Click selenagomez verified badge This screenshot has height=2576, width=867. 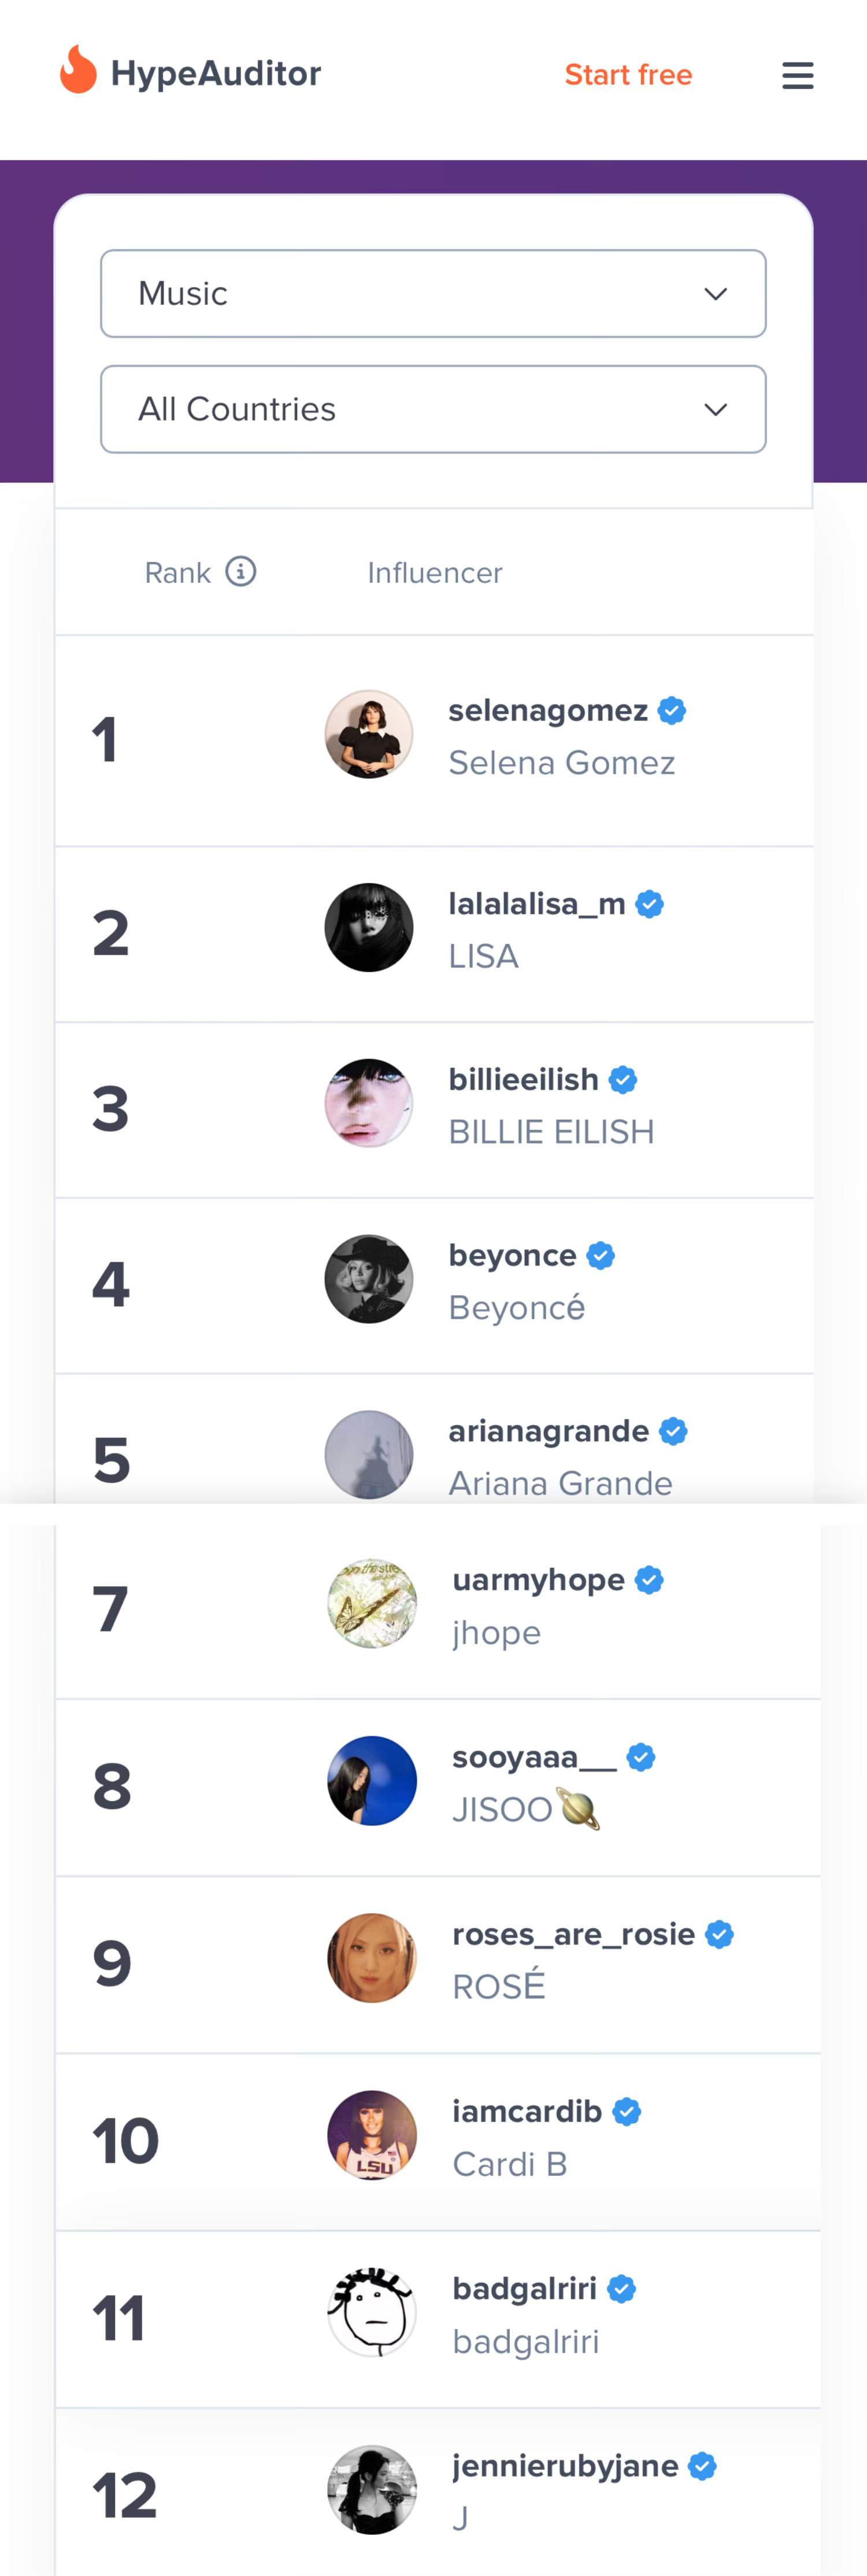click(672, 711)
